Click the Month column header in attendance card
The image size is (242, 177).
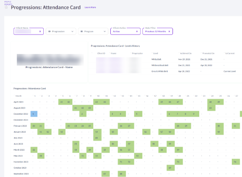click(18, 96)
